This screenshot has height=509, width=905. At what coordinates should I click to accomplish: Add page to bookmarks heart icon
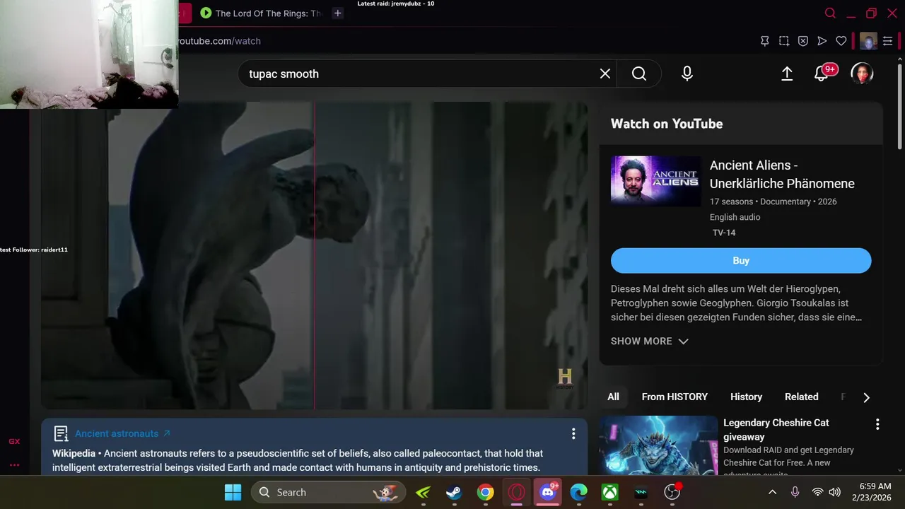click(x=841, y=41)
